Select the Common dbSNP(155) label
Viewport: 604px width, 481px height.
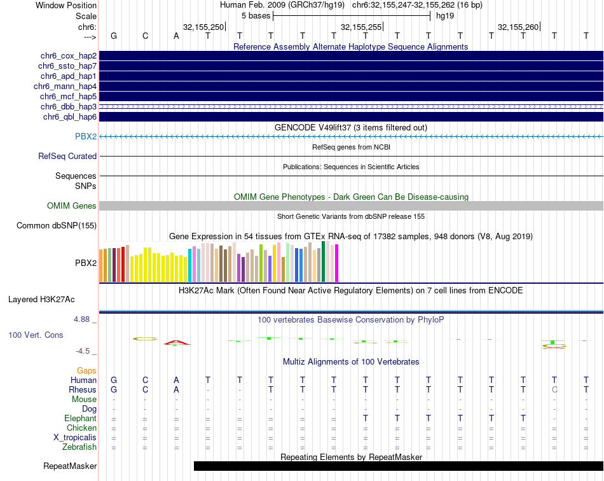[x=57, y=225]
